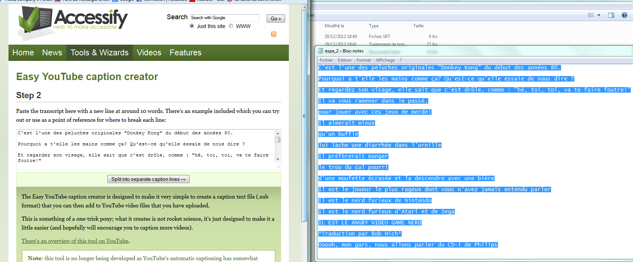The width and height of the screenshot is (633, 262).
Task: Open the News navigation tab
Action: coord(52,53)
